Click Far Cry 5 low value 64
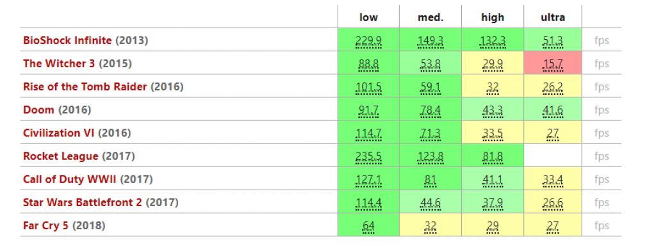The image size is (656, 251). (x=368, y=226)
